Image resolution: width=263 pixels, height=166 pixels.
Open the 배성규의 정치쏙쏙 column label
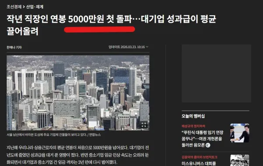(x=193, y=126)
